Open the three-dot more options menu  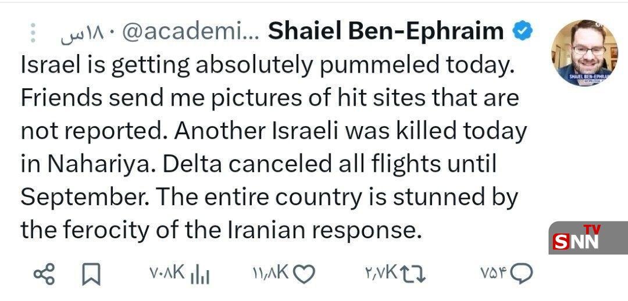[34, 33]
